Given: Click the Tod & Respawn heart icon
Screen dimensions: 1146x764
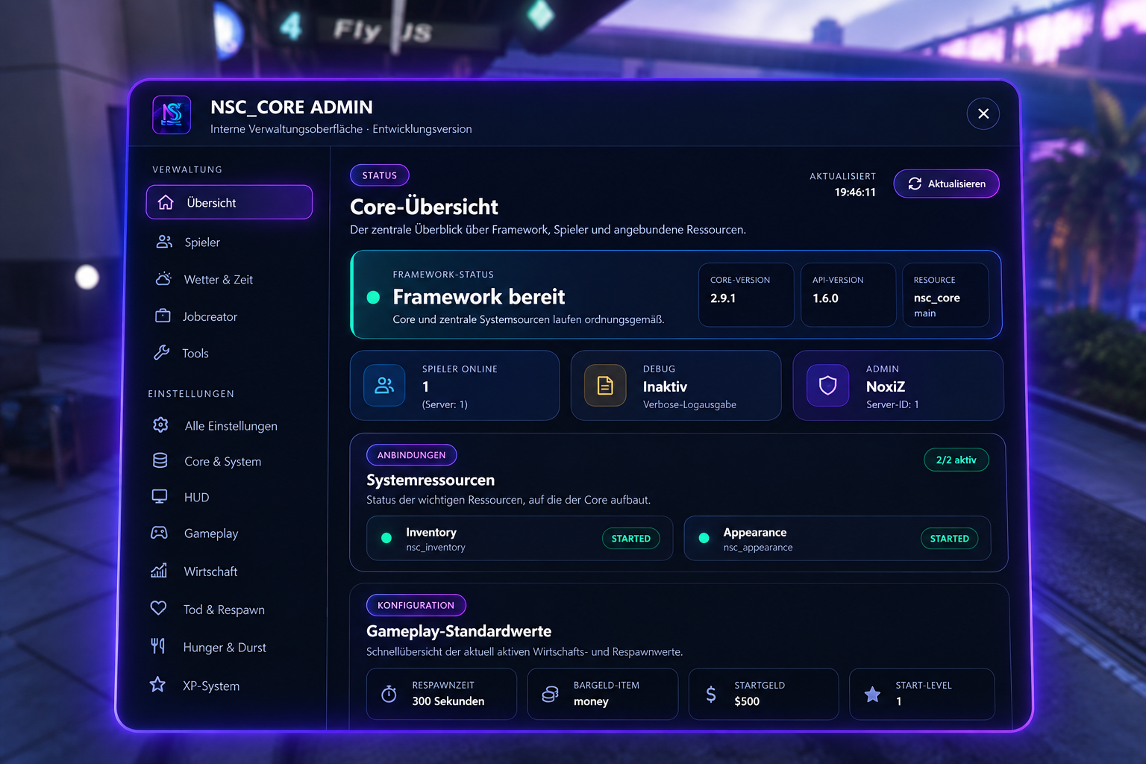Looking at the screenshot, I should point(158,609).
